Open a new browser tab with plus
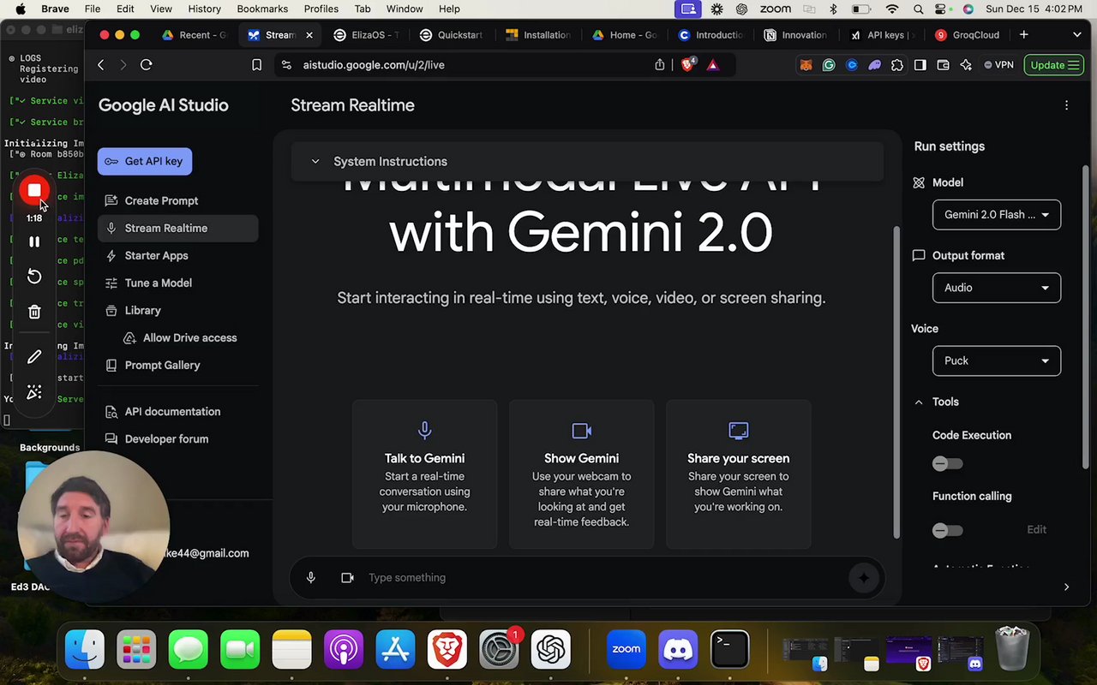This screenshot has width=1097, height=685. [1023, 35]
